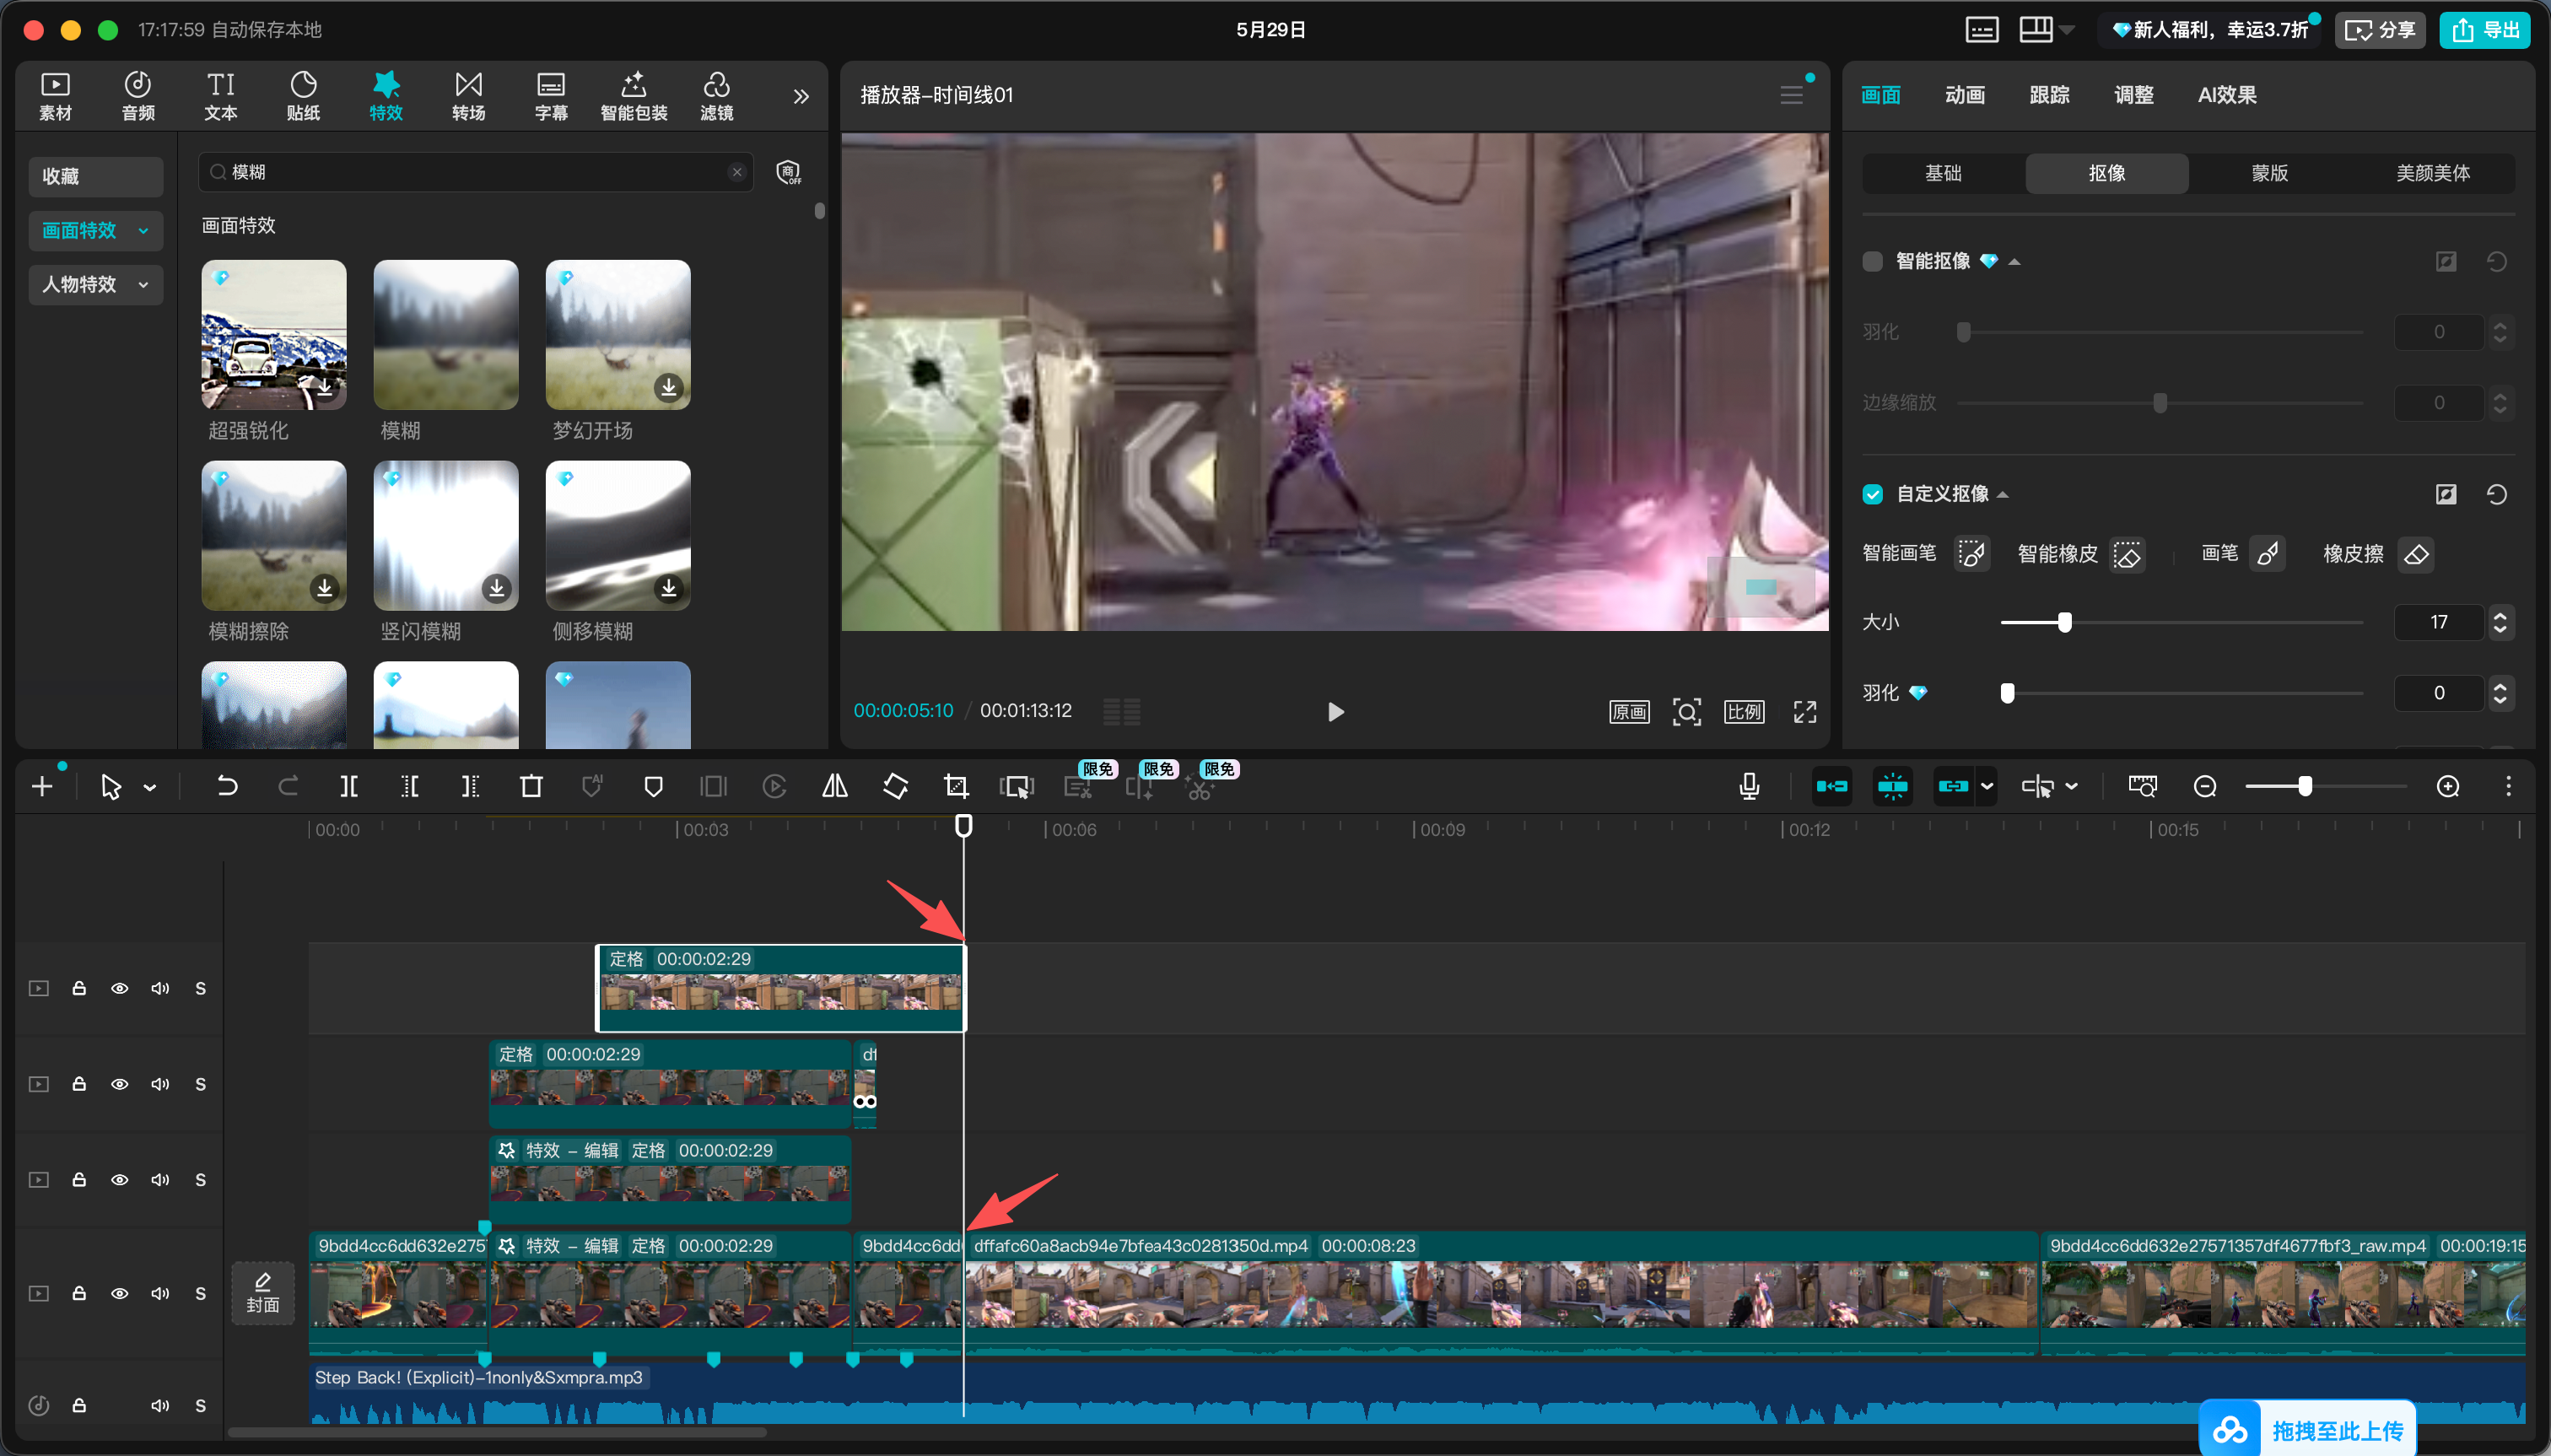Open the 滤镜 filters panel

pos(716,96)
